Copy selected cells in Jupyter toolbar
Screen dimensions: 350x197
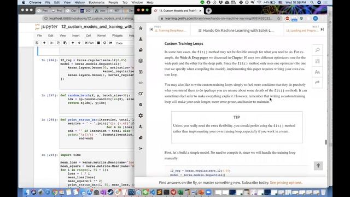[59, 43]
